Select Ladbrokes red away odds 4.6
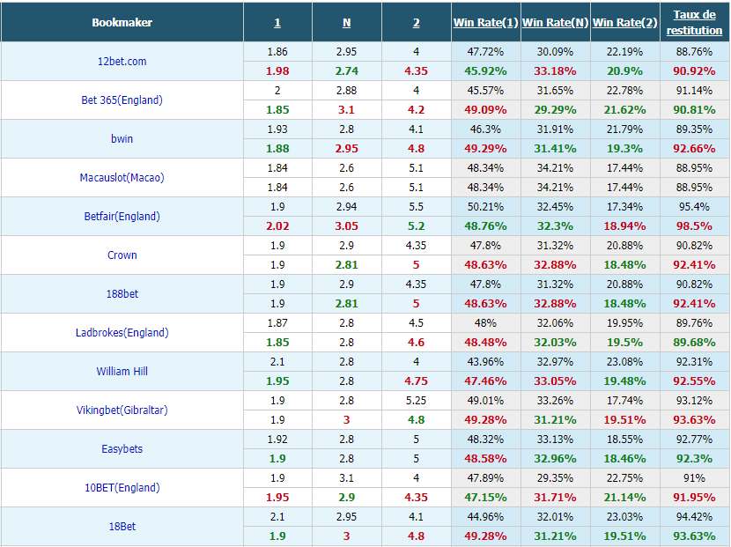The height and width of the screenshot is (547, 731). click(417, 342)
